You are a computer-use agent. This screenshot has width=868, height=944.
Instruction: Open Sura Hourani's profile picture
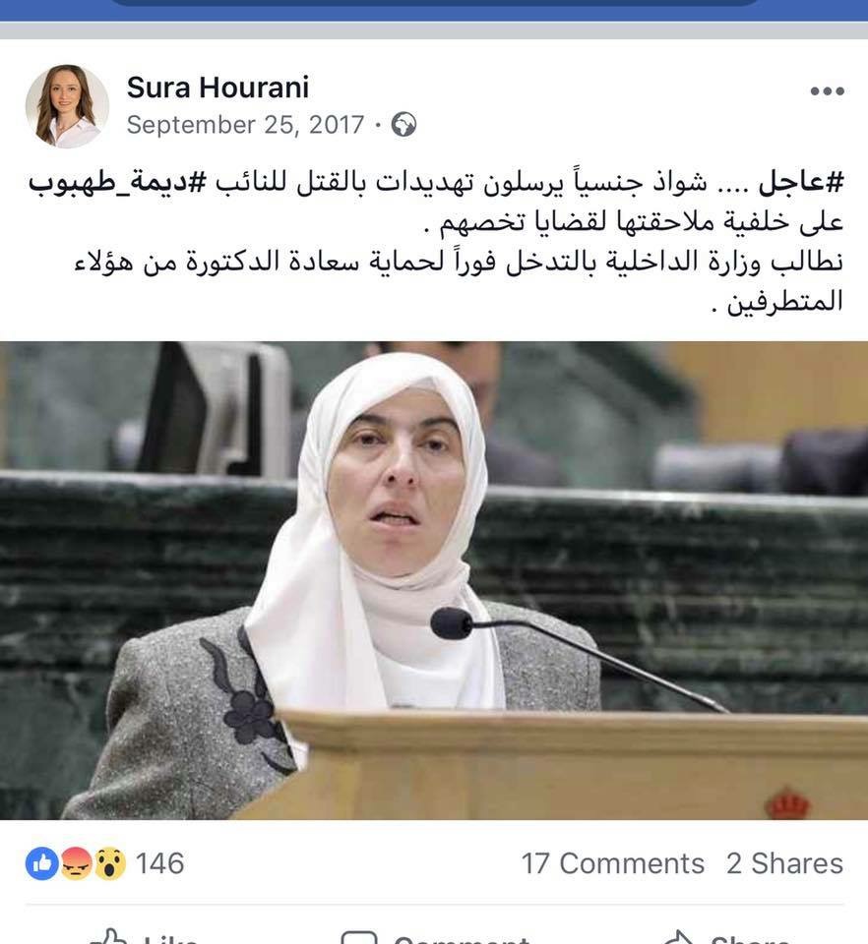(67, 106)
